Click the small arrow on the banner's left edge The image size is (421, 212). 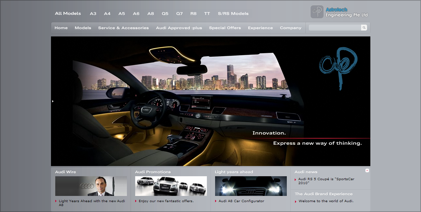coord(53,101)
